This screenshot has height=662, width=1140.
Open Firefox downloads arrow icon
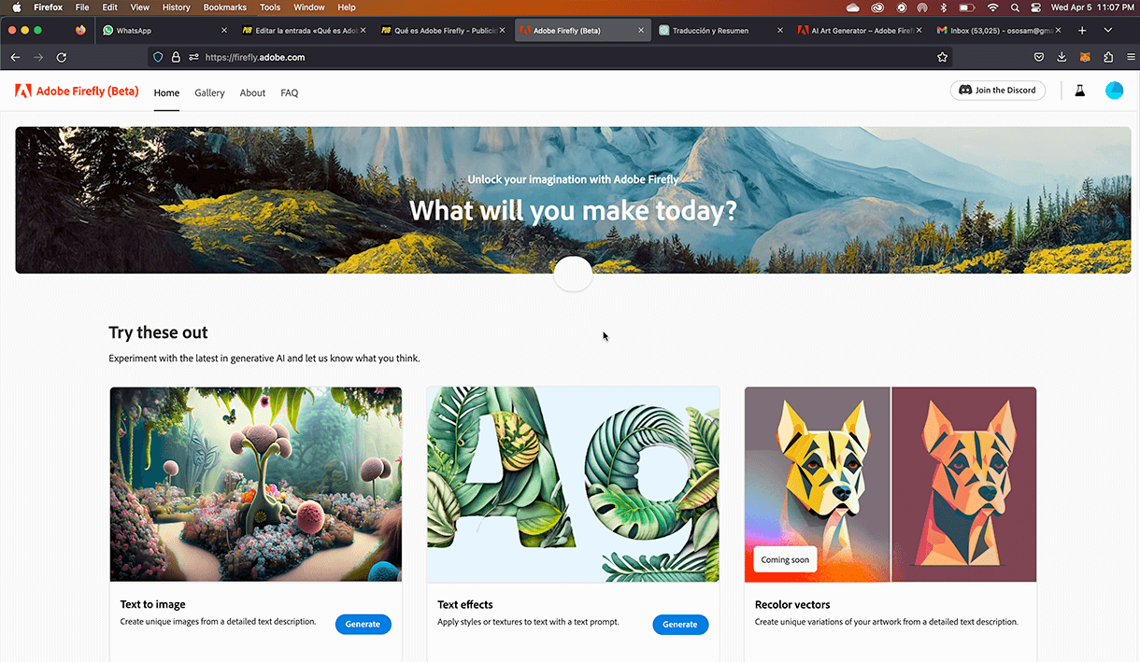(x=1062, y=57)
